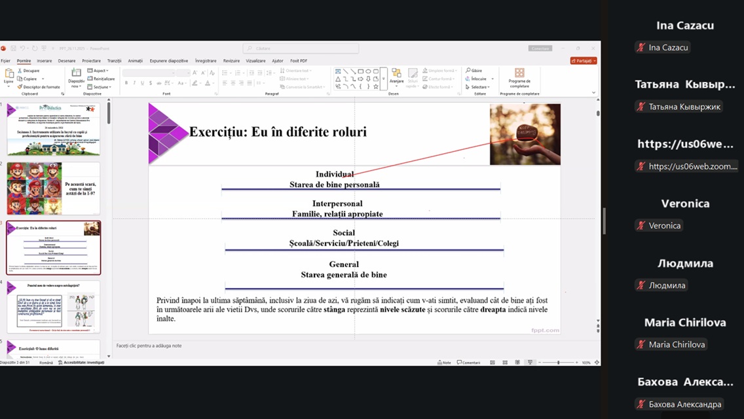Click the Partajați share button

[583, 61]
